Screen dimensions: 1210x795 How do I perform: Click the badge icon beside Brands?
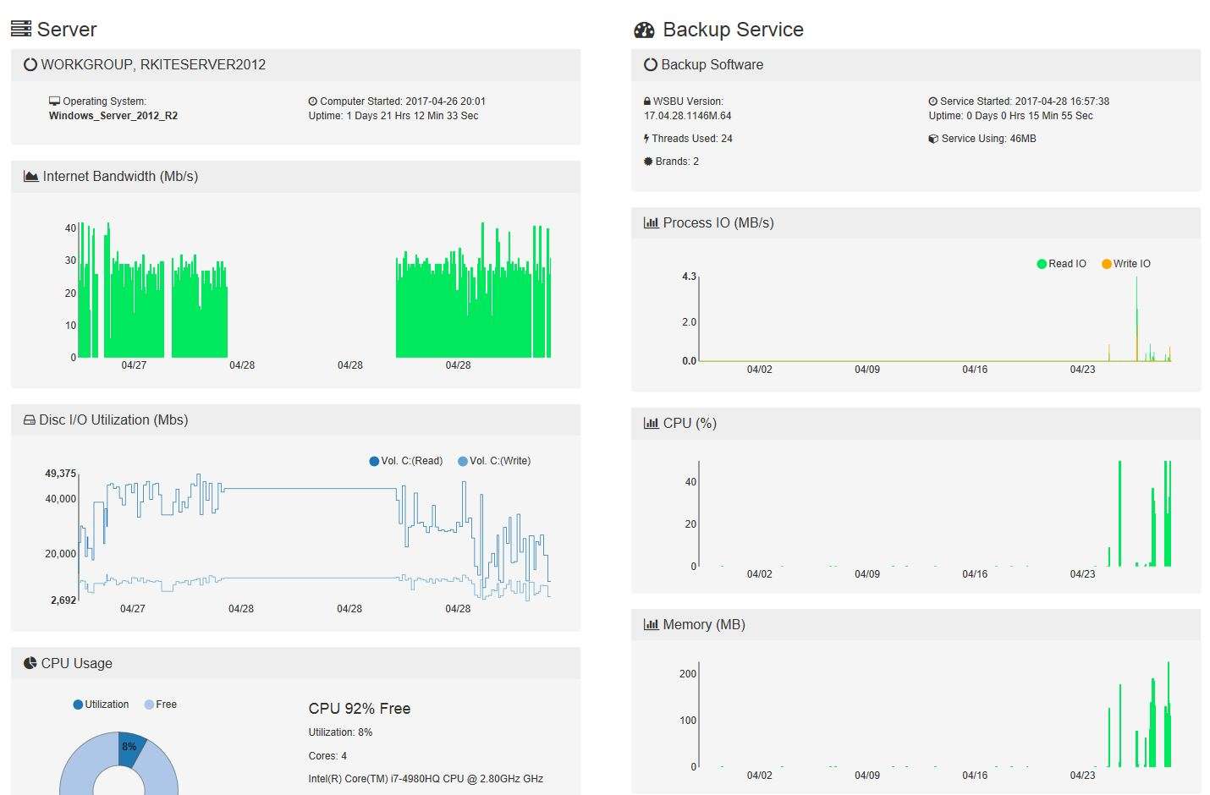[648, 161]
